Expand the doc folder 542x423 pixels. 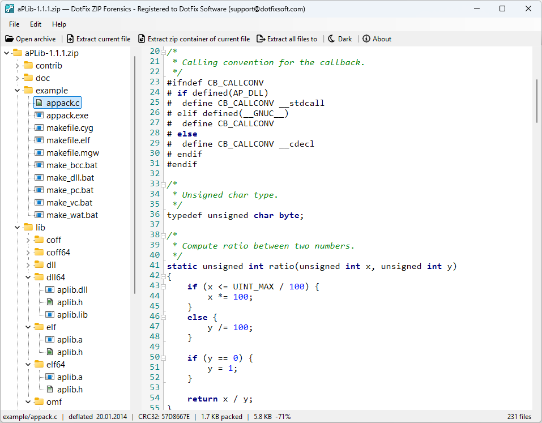17,78
